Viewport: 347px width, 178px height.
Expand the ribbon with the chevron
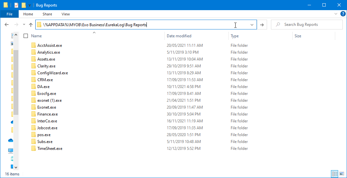[336, 14]
